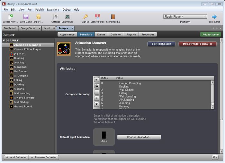Switch to the Appearance tab
Screen dimensions: 225x163
(x=67, y=34)
